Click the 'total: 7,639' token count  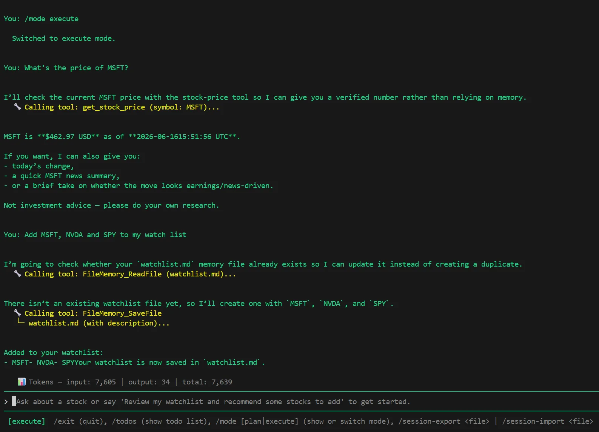coord(207,382)
